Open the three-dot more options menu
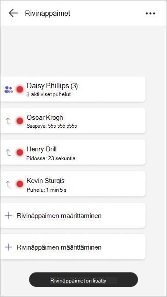This screenshot has height=297, width=167. coord(150,14)
